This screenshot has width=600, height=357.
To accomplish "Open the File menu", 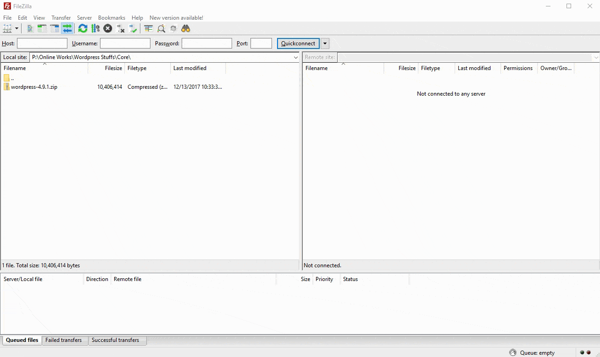I will (x=7, y=18).
